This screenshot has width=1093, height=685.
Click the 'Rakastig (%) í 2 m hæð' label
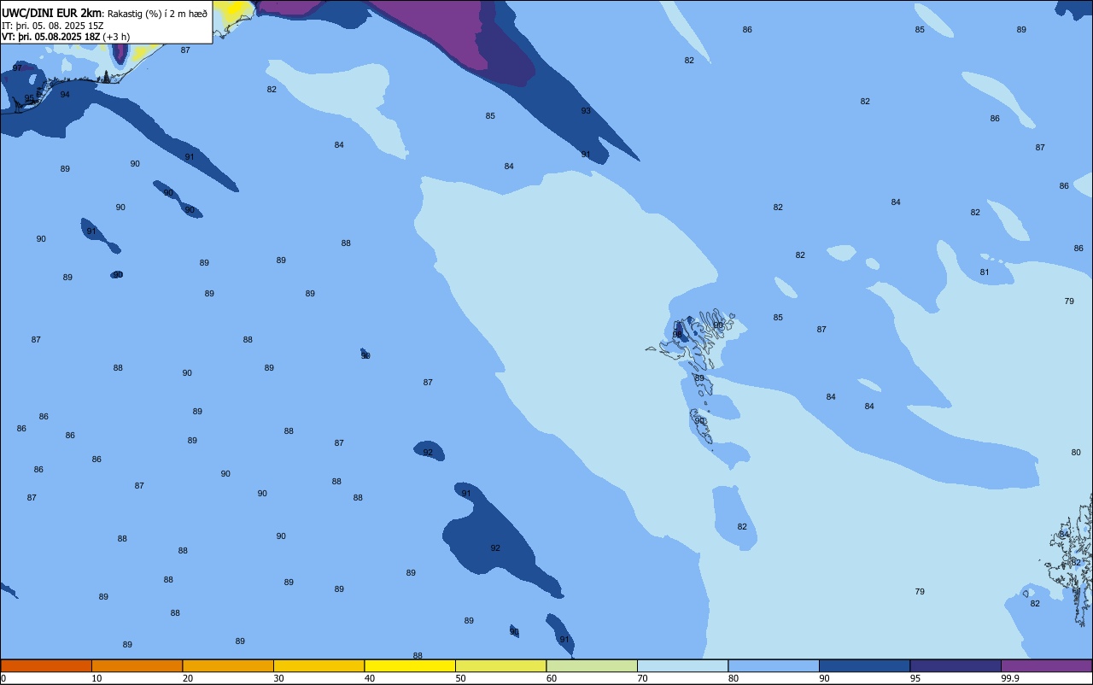(157, 14)
